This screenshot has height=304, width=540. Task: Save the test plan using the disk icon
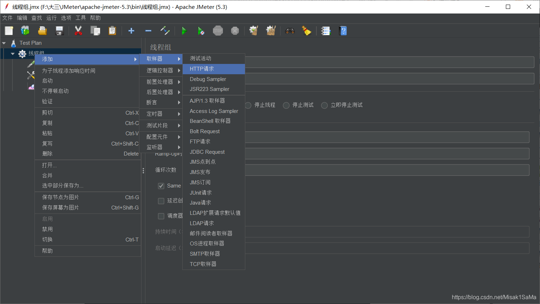point(59,31)
